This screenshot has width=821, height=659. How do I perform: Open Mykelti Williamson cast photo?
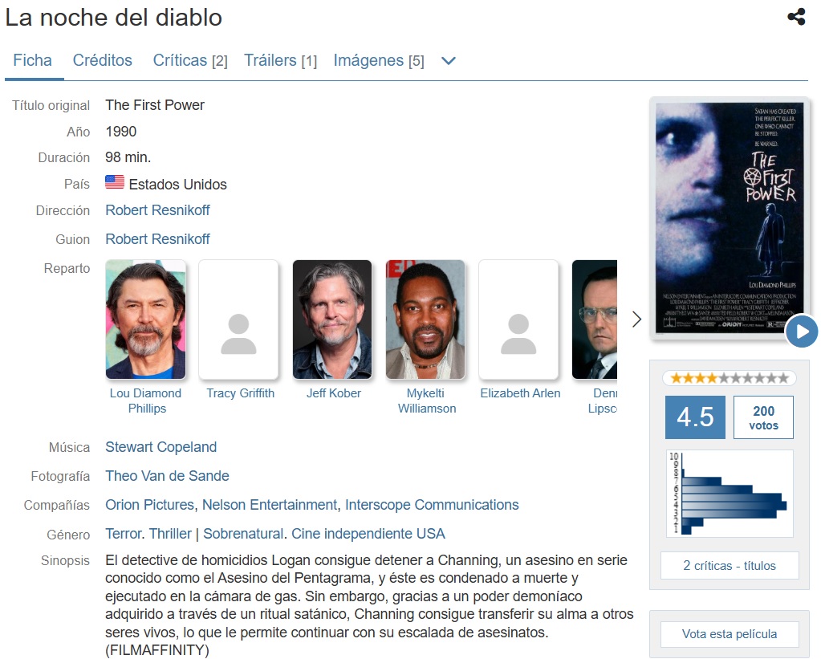425,319
